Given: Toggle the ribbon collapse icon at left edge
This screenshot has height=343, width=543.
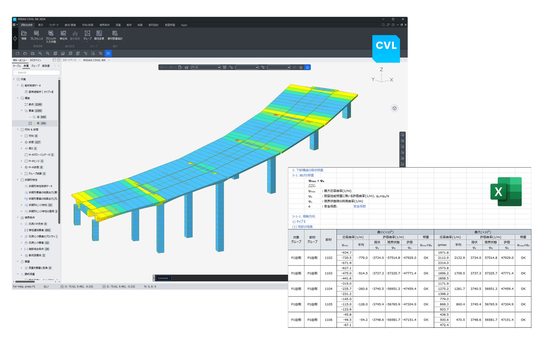Looking at the screenshot, I should point(15,38).
